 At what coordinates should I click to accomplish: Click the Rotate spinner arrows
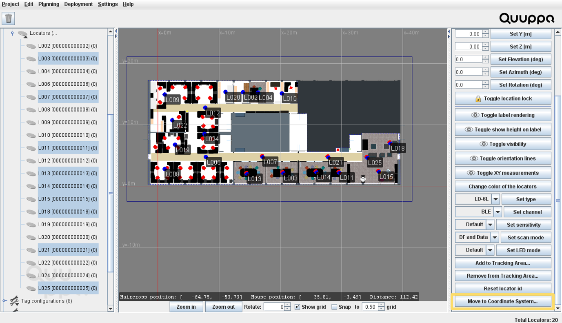287,307
